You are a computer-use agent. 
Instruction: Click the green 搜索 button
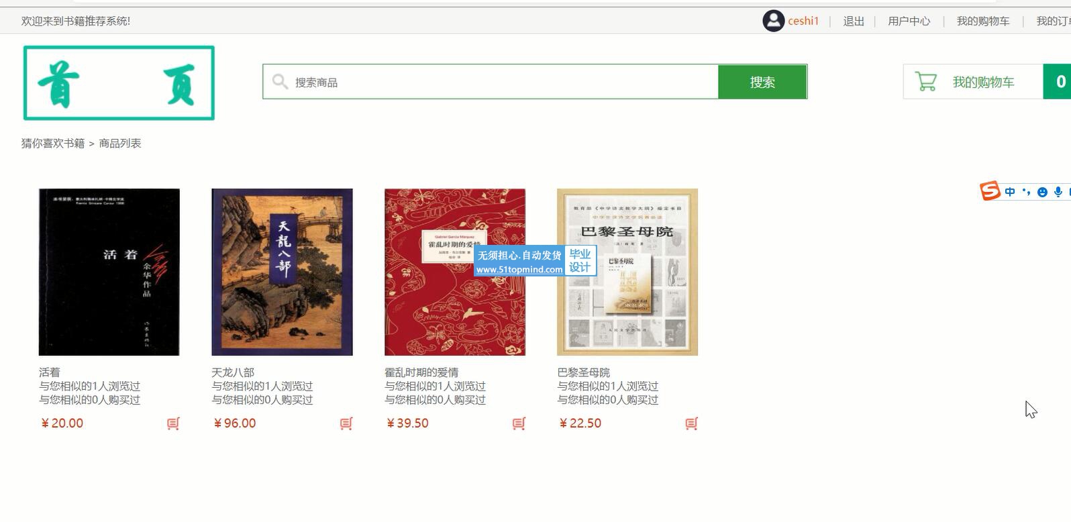coord(762,82)
